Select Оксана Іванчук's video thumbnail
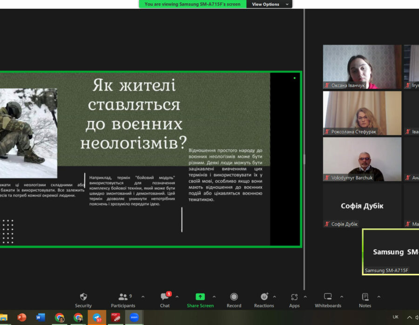Image resolution: width=419 pixels, height=325 pixels. pyautogui.click(x=362, y=66)
